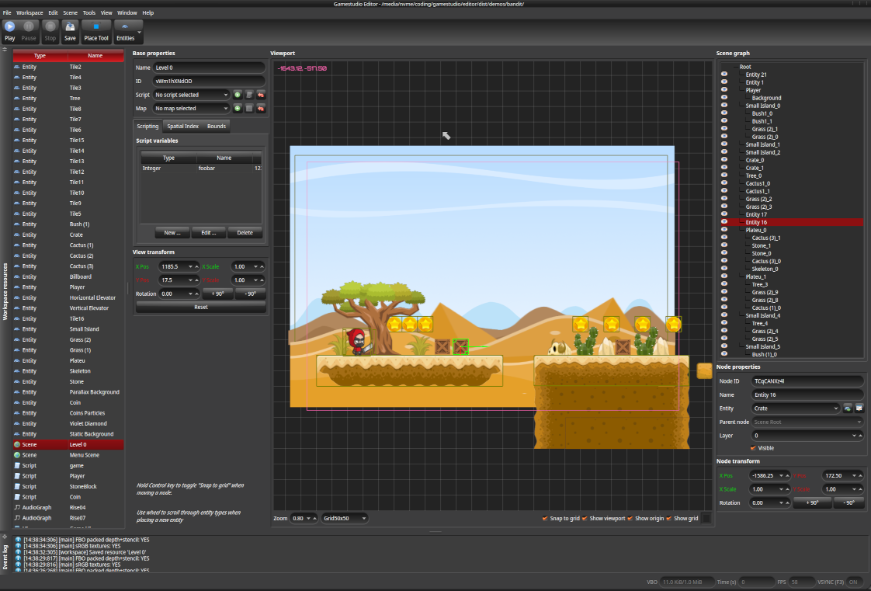
Task: Toggle Show origin checkbox
Action: tap(630, 518)
